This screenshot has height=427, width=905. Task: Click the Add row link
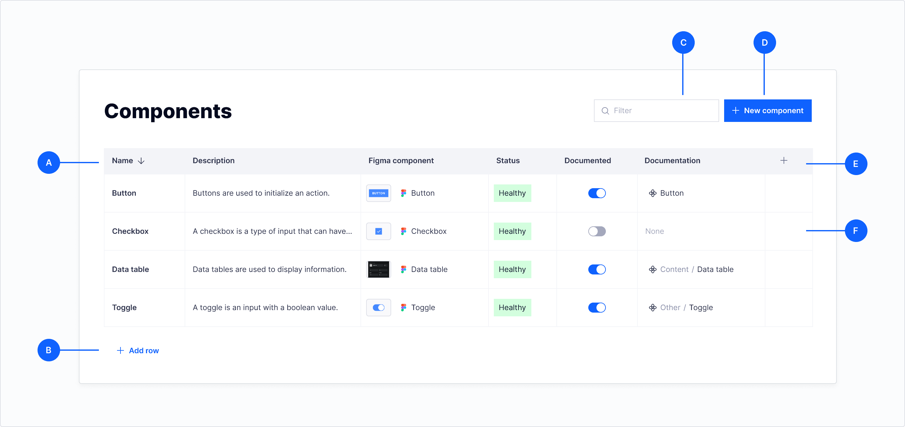[x=138, y=350]
